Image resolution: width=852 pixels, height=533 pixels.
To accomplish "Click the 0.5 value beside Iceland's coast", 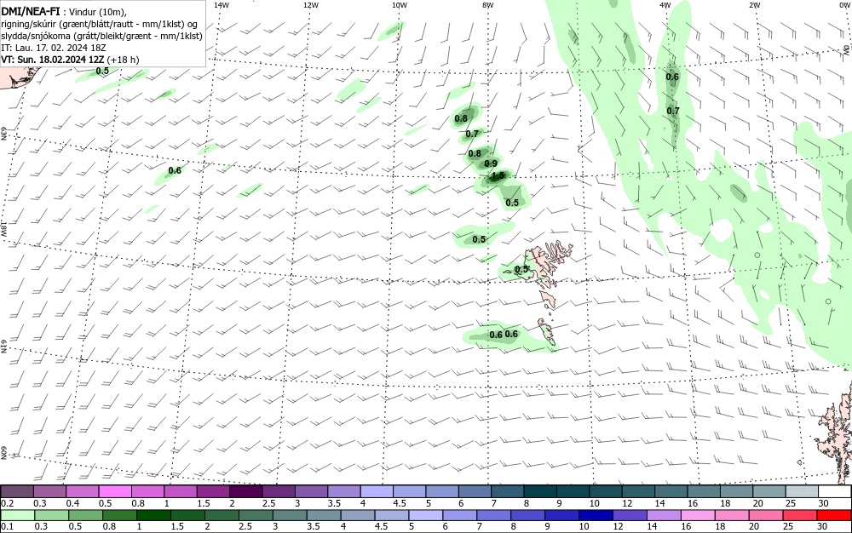I will click(102, 71).
